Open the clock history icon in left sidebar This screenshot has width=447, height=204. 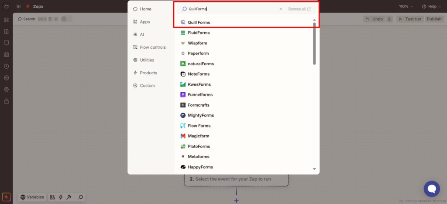pos(6,66)
